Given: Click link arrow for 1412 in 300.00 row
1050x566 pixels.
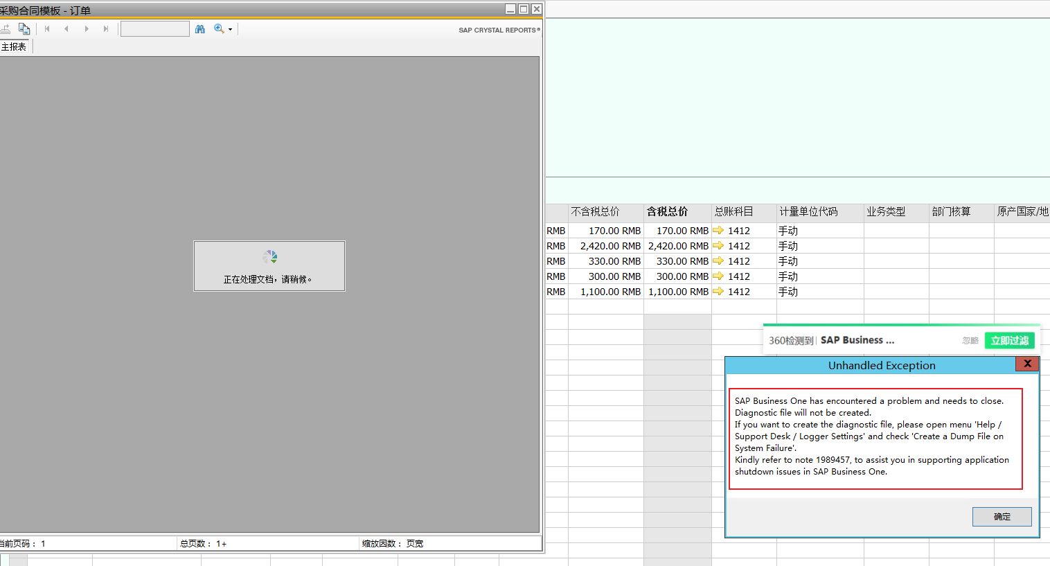Looking at the screenshot, I should click(x=718, y=276).
